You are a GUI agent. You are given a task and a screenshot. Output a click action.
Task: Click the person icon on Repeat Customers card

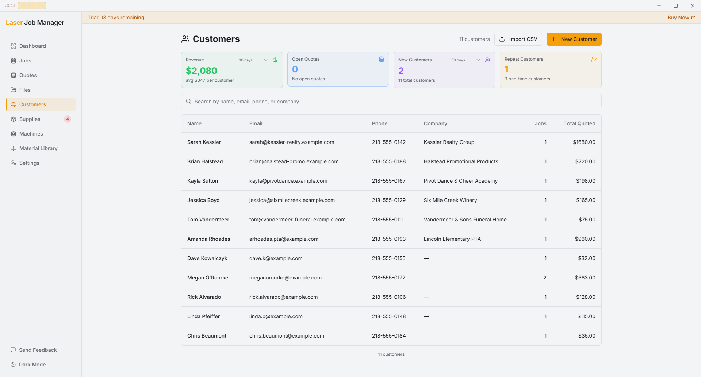(x=593, y=59)
